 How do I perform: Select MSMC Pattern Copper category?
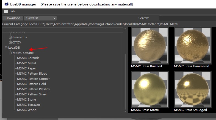click(x=33, y=79)
